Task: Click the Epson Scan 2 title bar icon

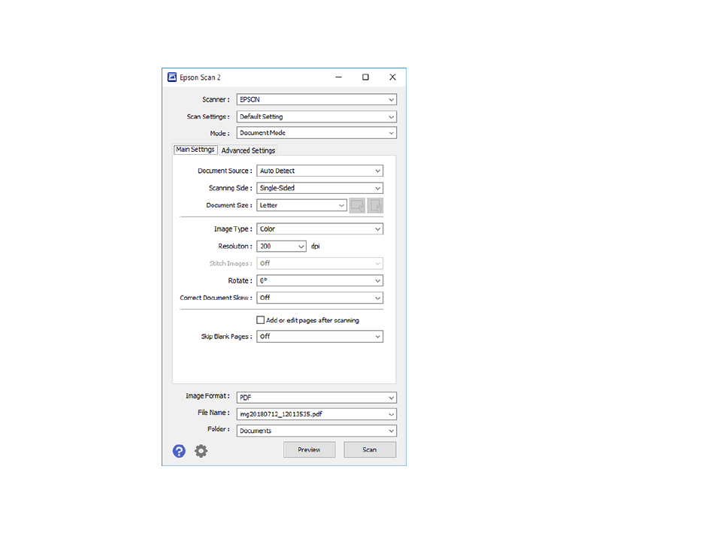Action: [172, 77]
